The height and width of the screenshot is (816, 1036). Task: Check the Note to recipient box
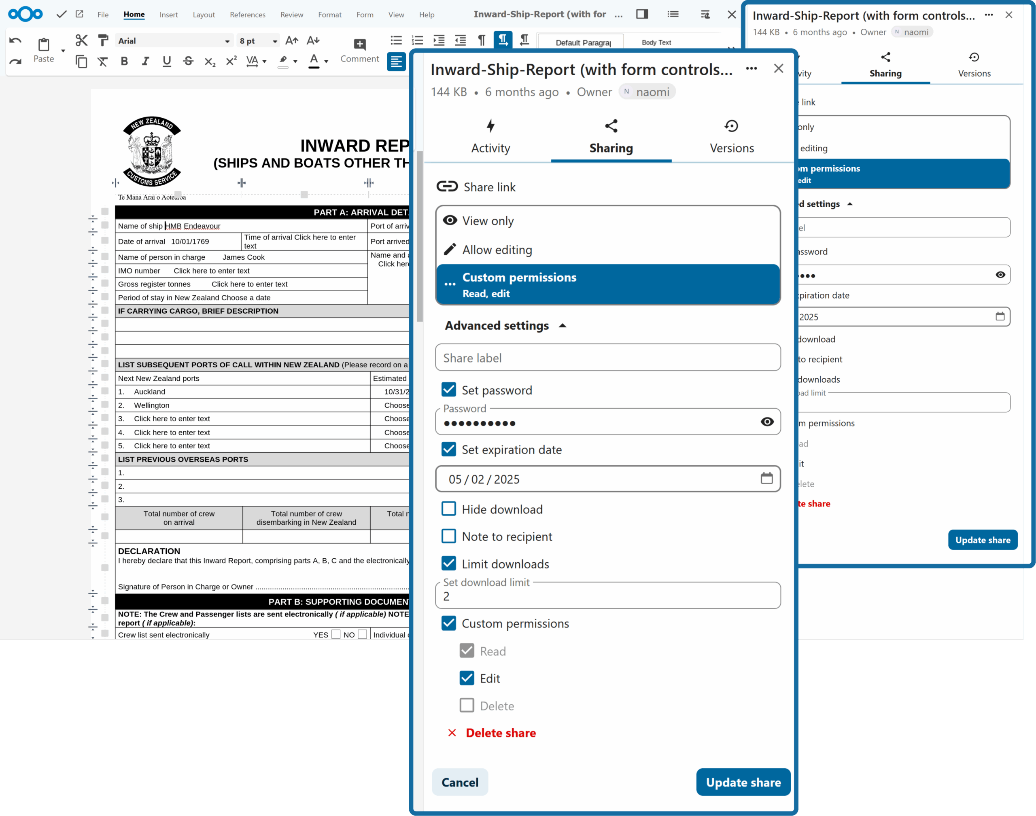(x=449, y=536)
